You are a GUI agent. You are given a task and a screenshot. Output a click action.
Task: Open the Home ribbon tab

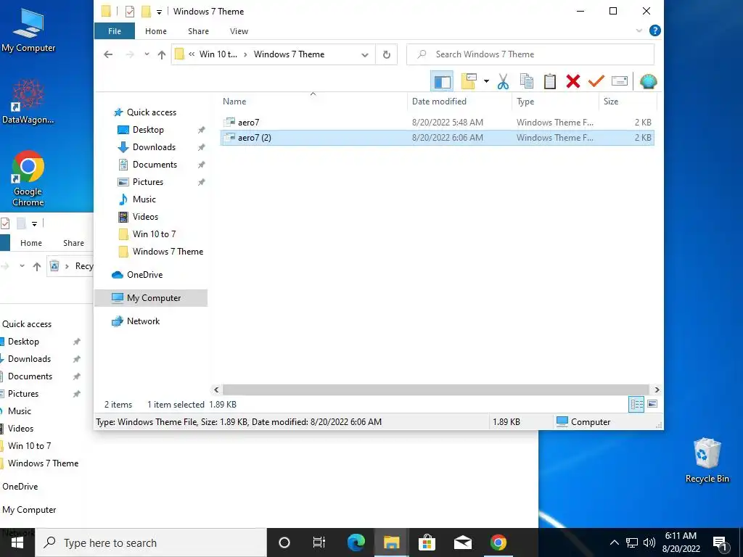pos(156,31)
